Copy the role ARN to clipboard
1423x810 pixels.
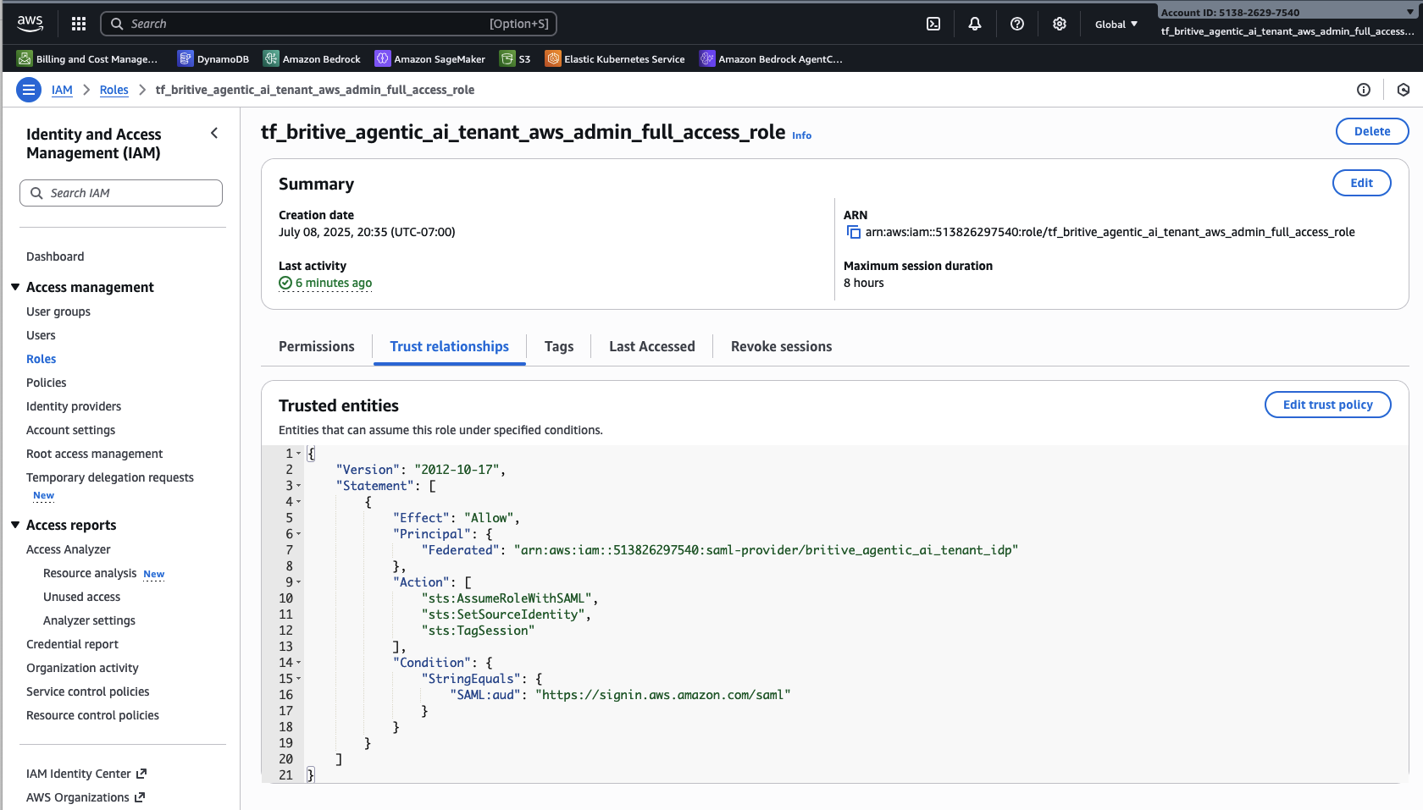(854, 233)
